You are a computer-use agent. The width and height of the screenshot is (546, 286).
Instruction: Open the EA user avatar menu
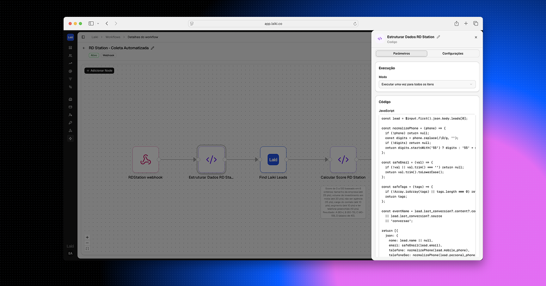pos(71,253)
